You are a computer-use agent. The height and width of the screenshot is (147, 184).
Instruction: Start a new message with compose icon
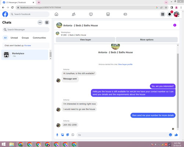(47, 22)
